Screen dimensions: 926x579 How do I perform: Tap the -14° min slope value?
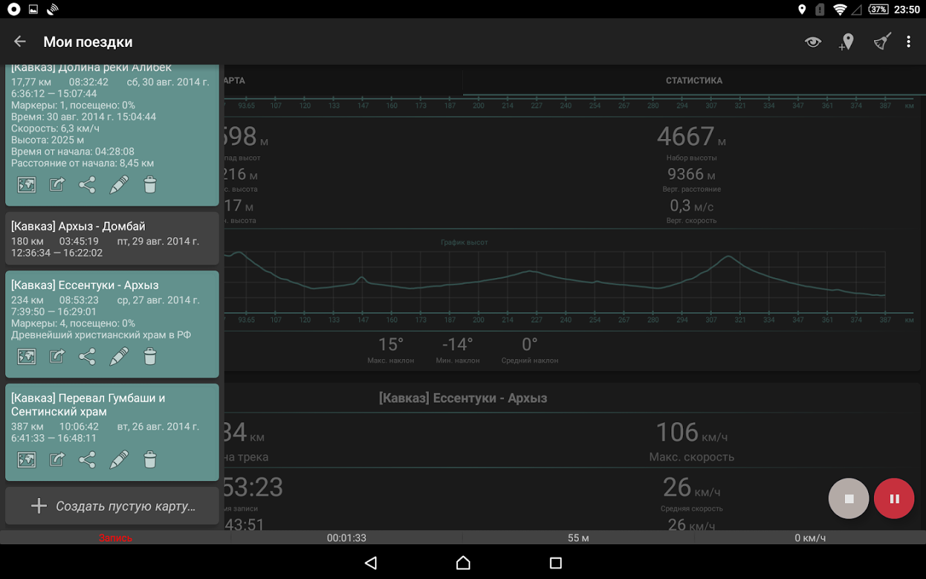[457, 345]
